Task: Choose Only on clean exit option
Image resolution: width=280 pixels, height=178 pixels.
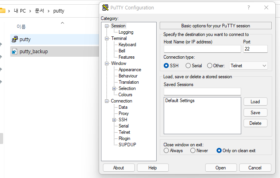Action: point(219,151)
